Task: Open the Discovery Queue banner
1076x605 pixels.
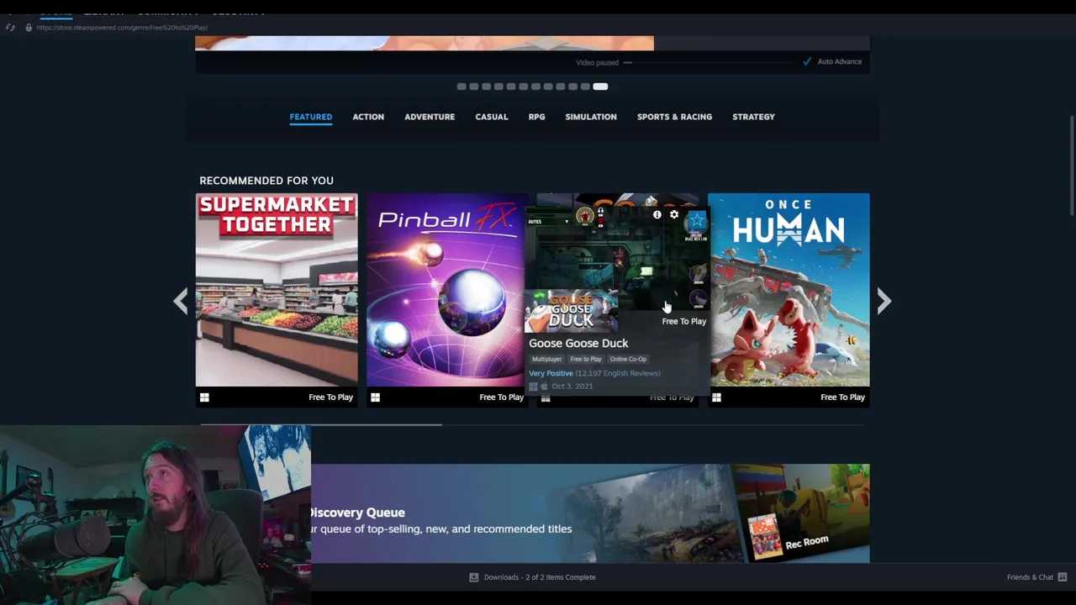Action: pyautogui.click(x=590, y=513)
